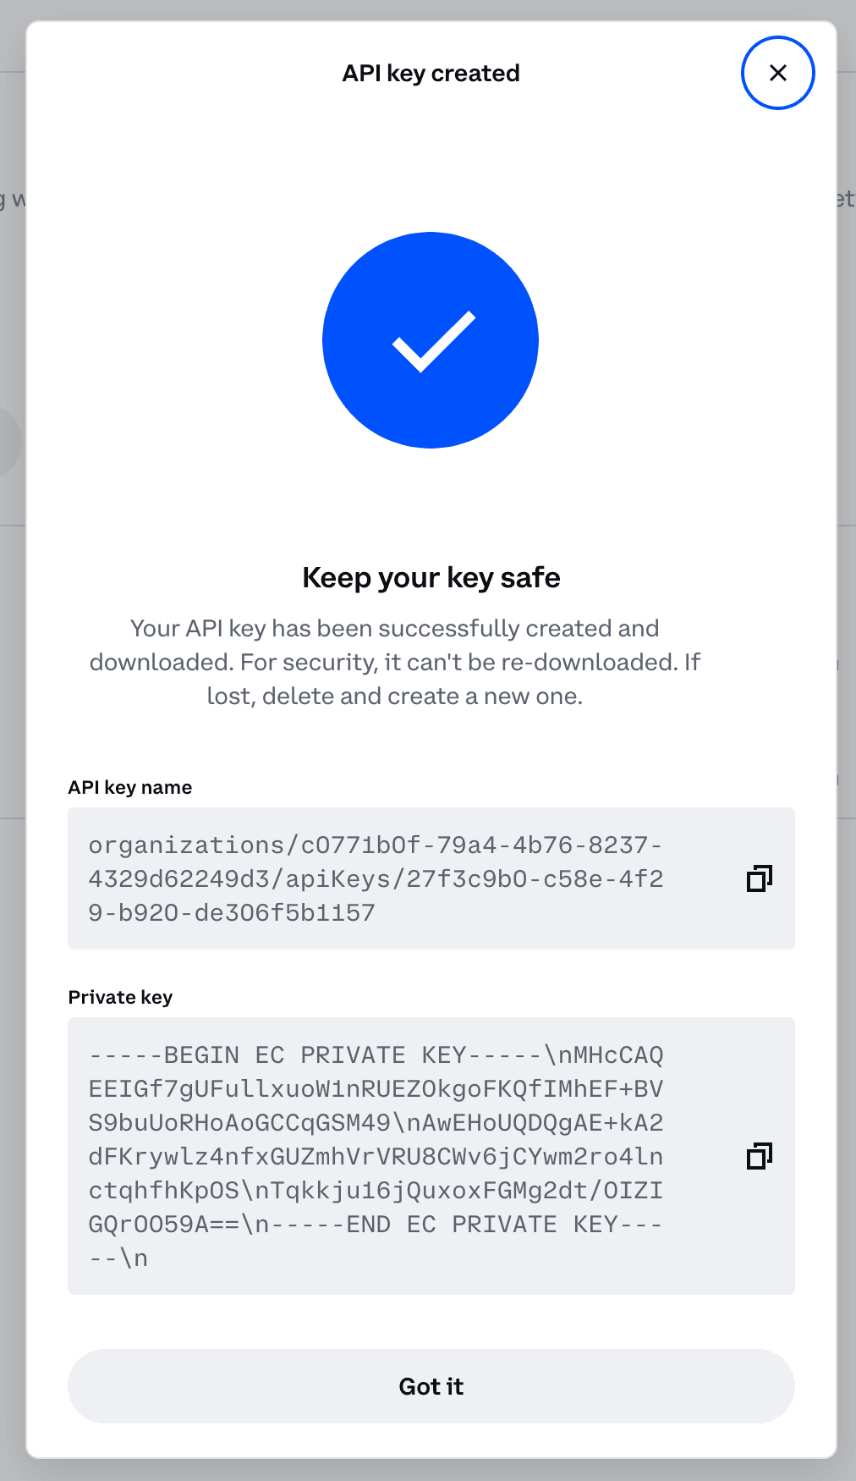Click the "API key name" label
This screenshot has width=856, height=1481.
click(x=130, y=788)
